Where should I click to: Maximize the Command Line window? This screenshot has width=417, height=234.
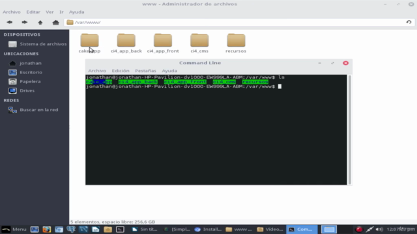(x=332, y=63)
